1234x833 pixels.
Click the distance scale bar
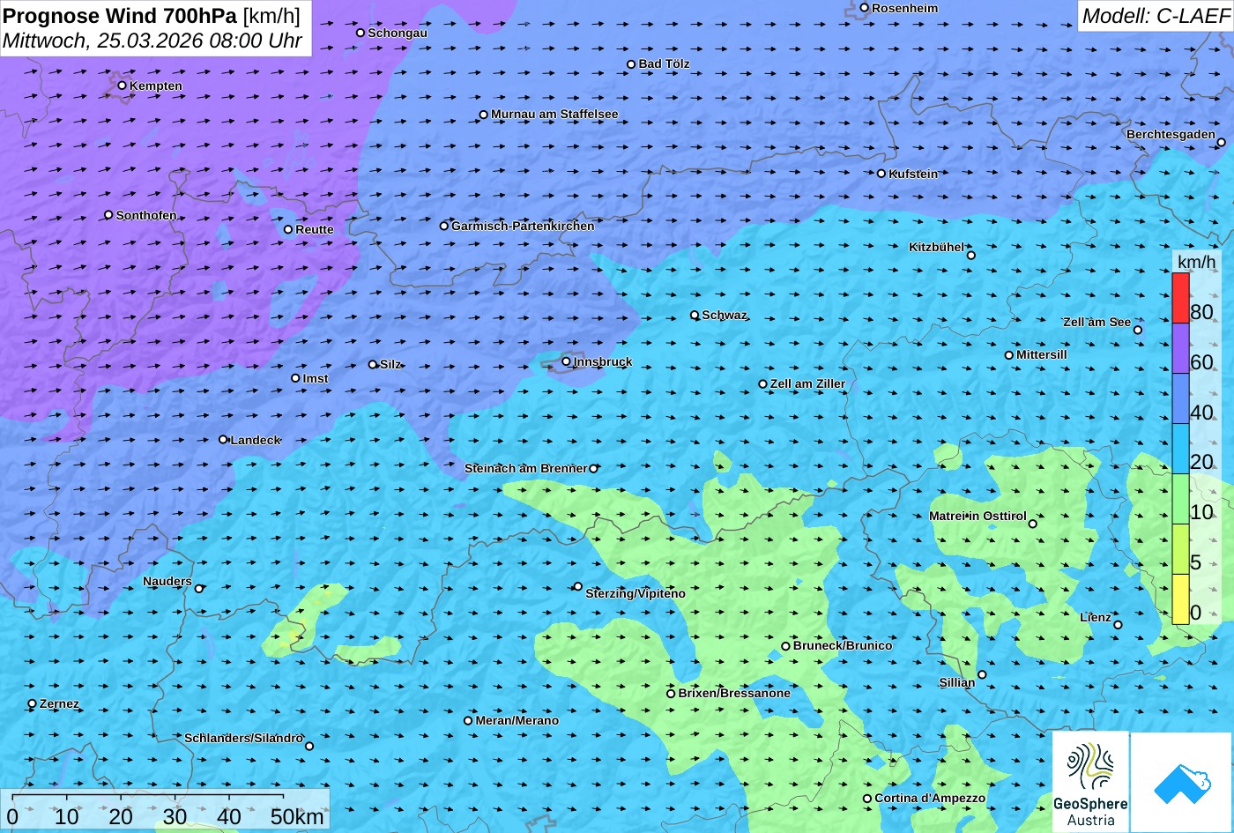click(147, 798)
